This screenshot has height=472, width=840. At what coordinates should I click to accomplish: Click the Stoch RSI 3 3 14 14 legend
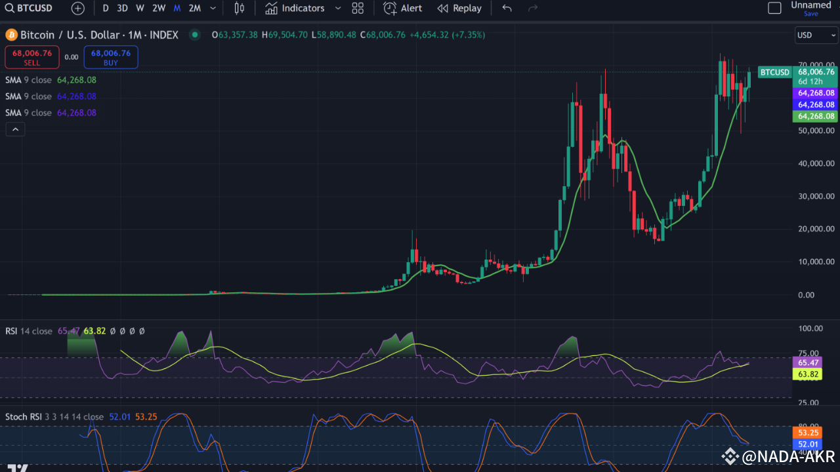point(54,417)
